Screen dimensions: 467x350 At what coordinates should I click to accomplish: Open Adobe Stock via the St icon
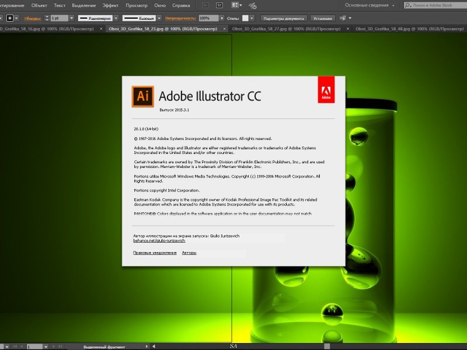pos(219,5)
